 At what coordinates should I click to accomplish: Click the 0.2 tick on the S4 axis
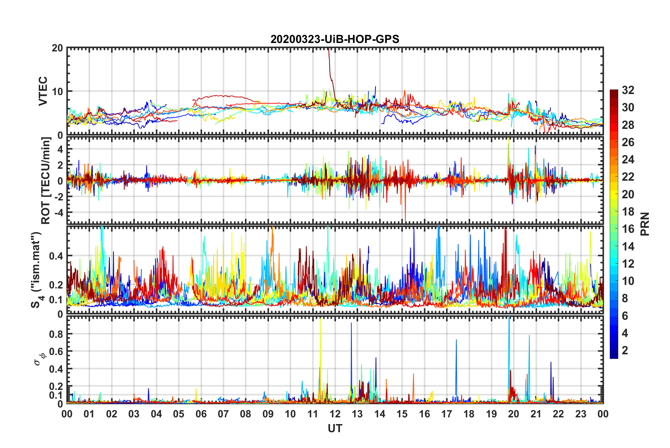pyautogui.click(x=56, y=285)
